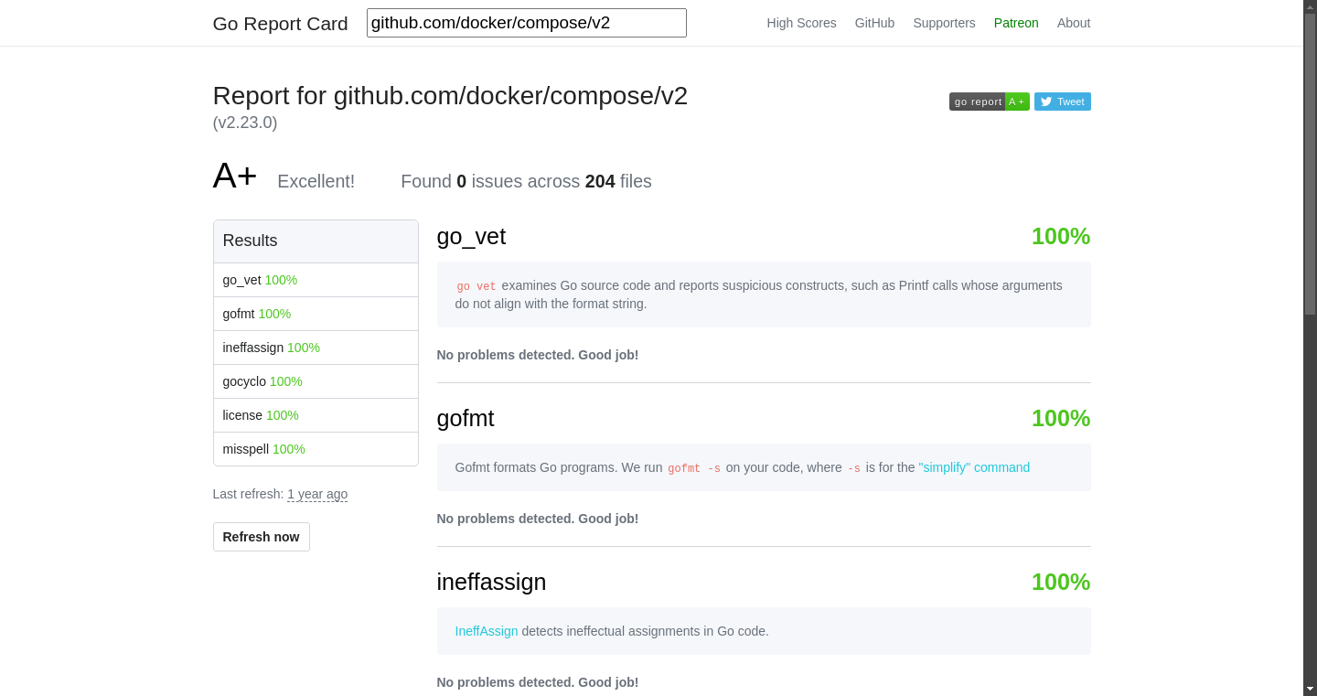Select license in the Results list
The width and height of the screenshot is (1317, 696).
(x=316, y=415)
